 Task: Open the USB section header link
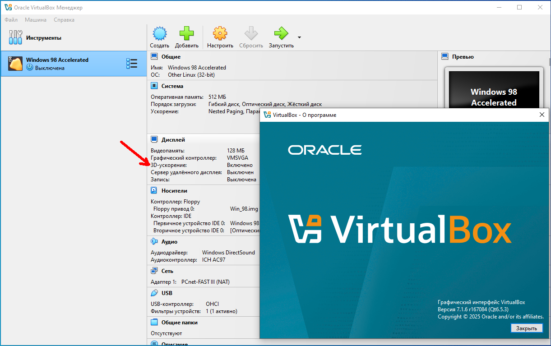click(x=167, y=293)
